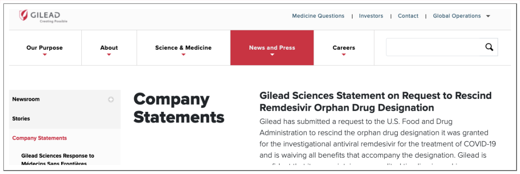The image size is (520, 174).
Task: Expand Newsroom with the plus icon
Action: pyautogui.click(x=111, y=99)
